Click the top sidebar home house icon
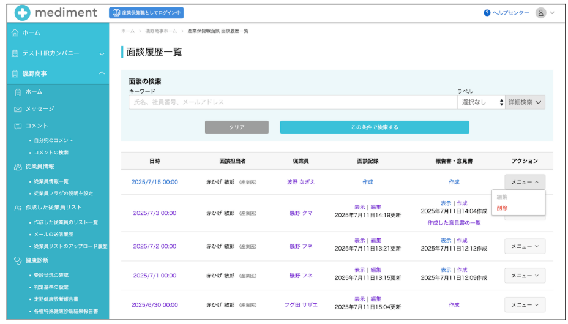The width and height of the screenshot is (568, 324). [x=15, y=32]
